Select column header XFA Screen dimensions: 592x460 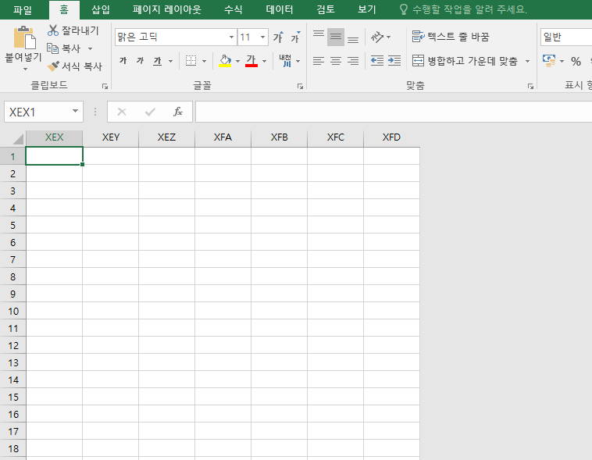pos(223,137)
